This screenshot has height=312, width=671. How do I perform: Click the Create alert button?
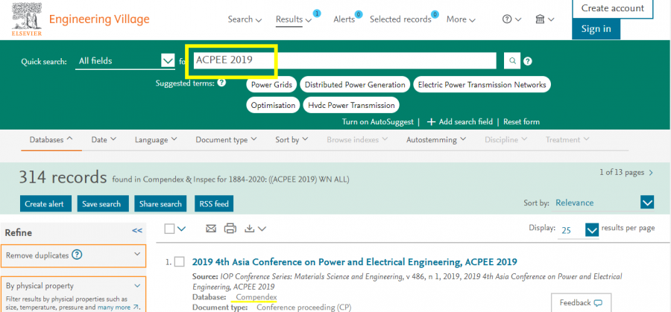point(46,204)
